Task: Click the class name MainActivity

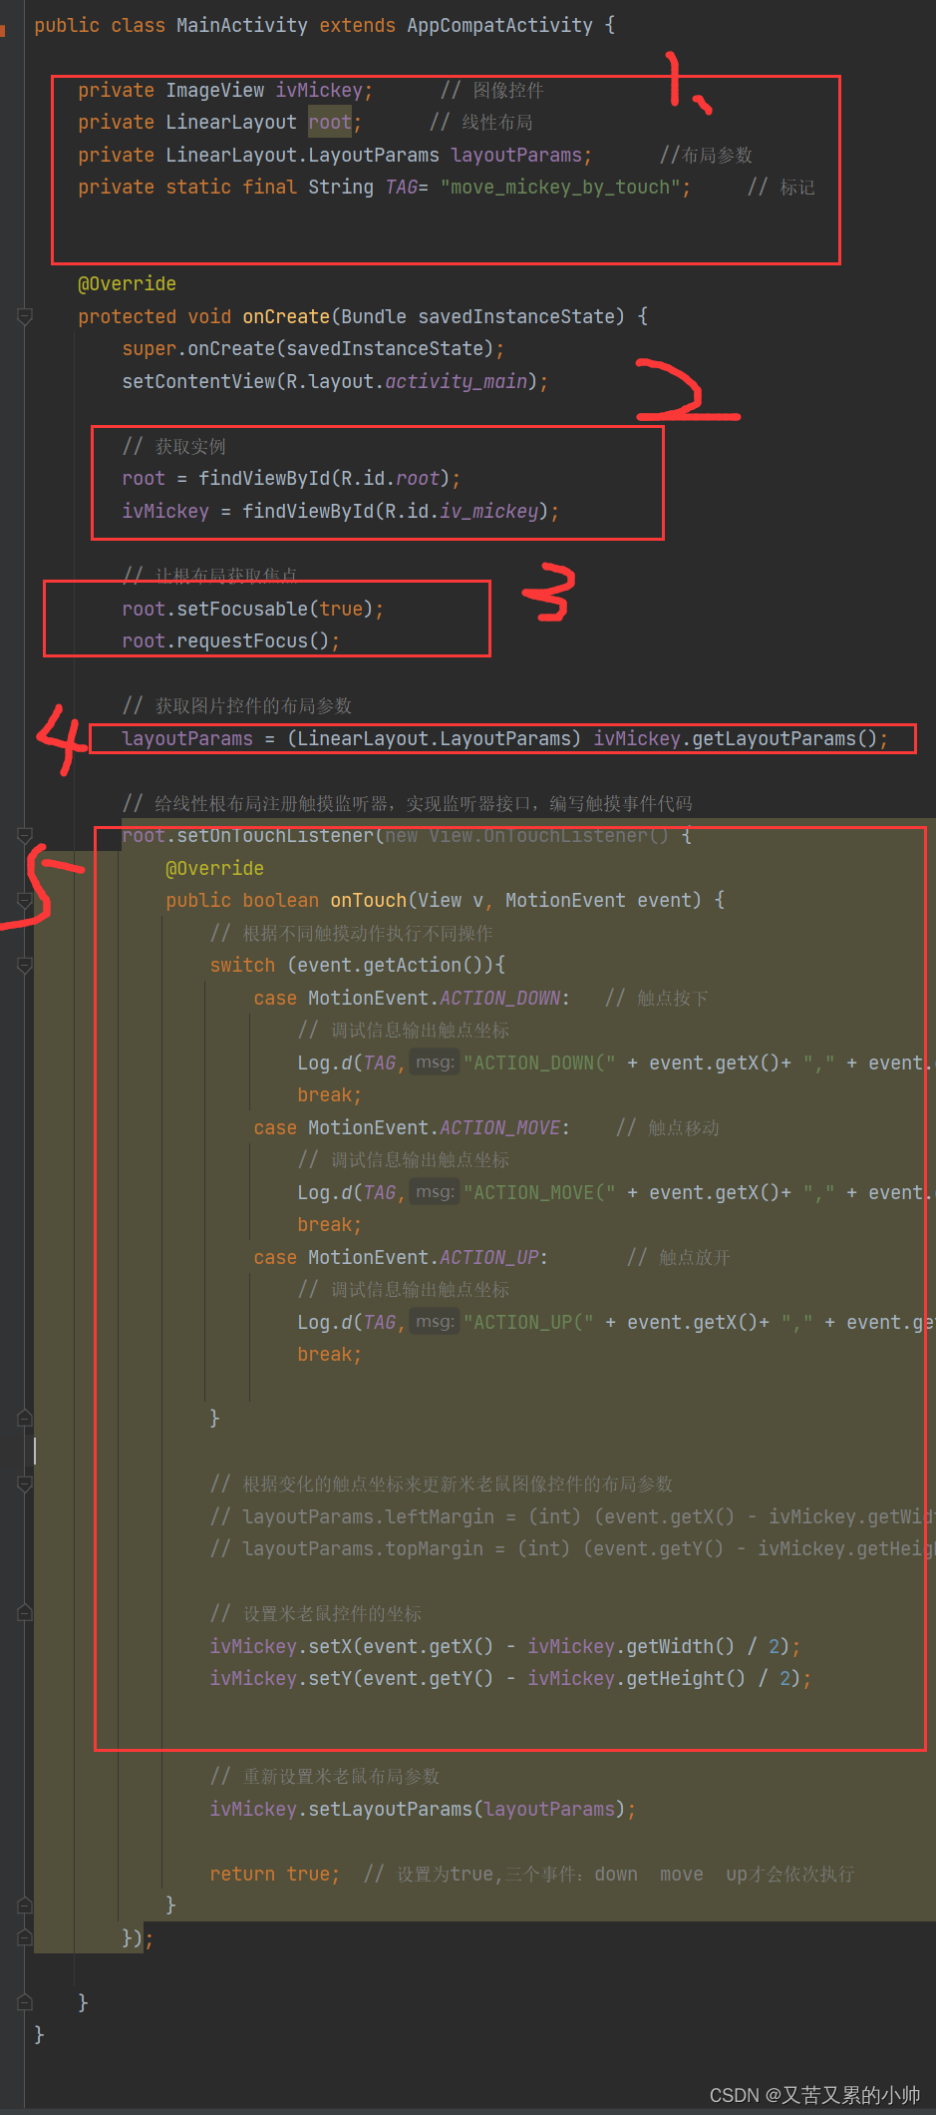Action: tap(242, 25)
